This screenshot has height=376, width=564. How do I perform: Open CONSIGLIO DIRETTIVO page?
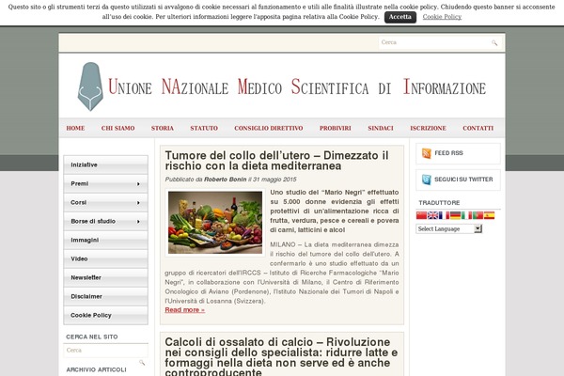click(x=269, y=128)
